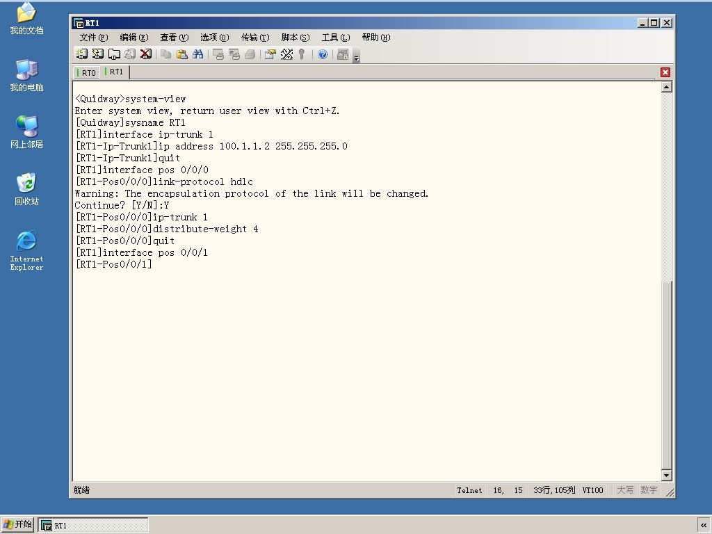The image size is (712, 534).
Task: Maximize the RT1 window
Action: click(654, 23)
